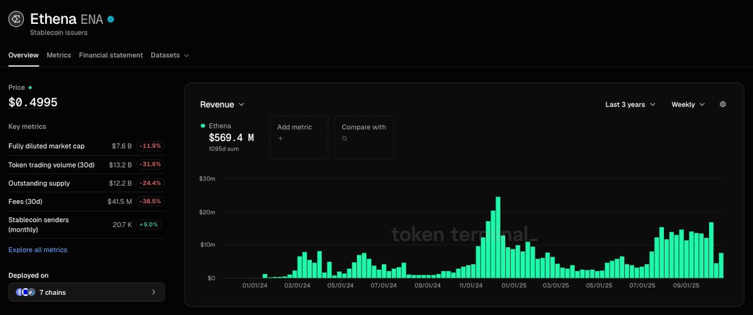Click the 11/01/24 x-axis label

coord(471,286)
